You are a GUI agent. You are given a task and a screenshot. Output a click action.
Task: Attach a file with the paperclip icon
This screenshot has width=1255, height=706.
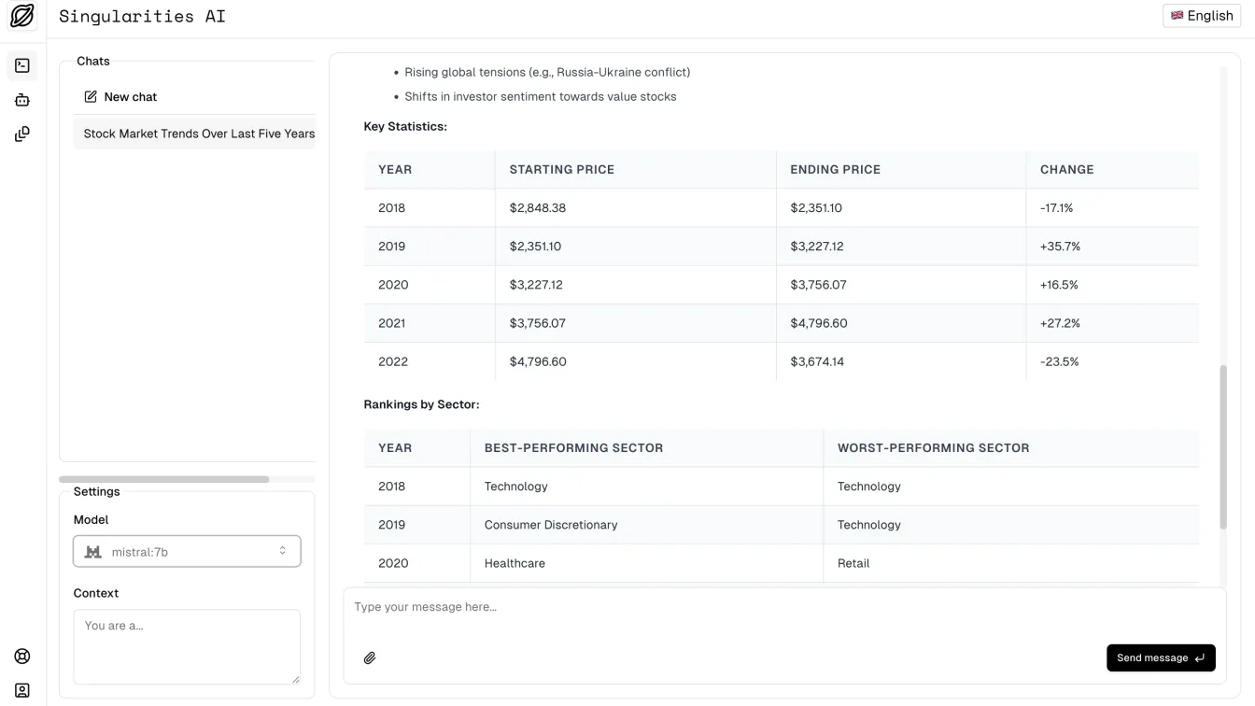pyautogui.click(x=370, y=658)
